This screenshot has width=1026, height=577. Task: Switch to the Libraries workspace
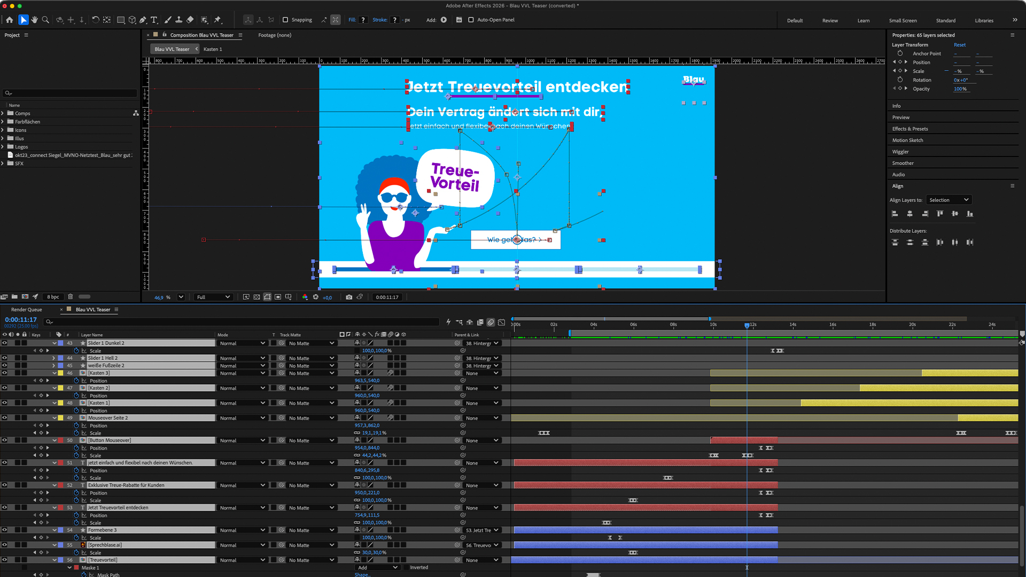(x=984, y=20)
